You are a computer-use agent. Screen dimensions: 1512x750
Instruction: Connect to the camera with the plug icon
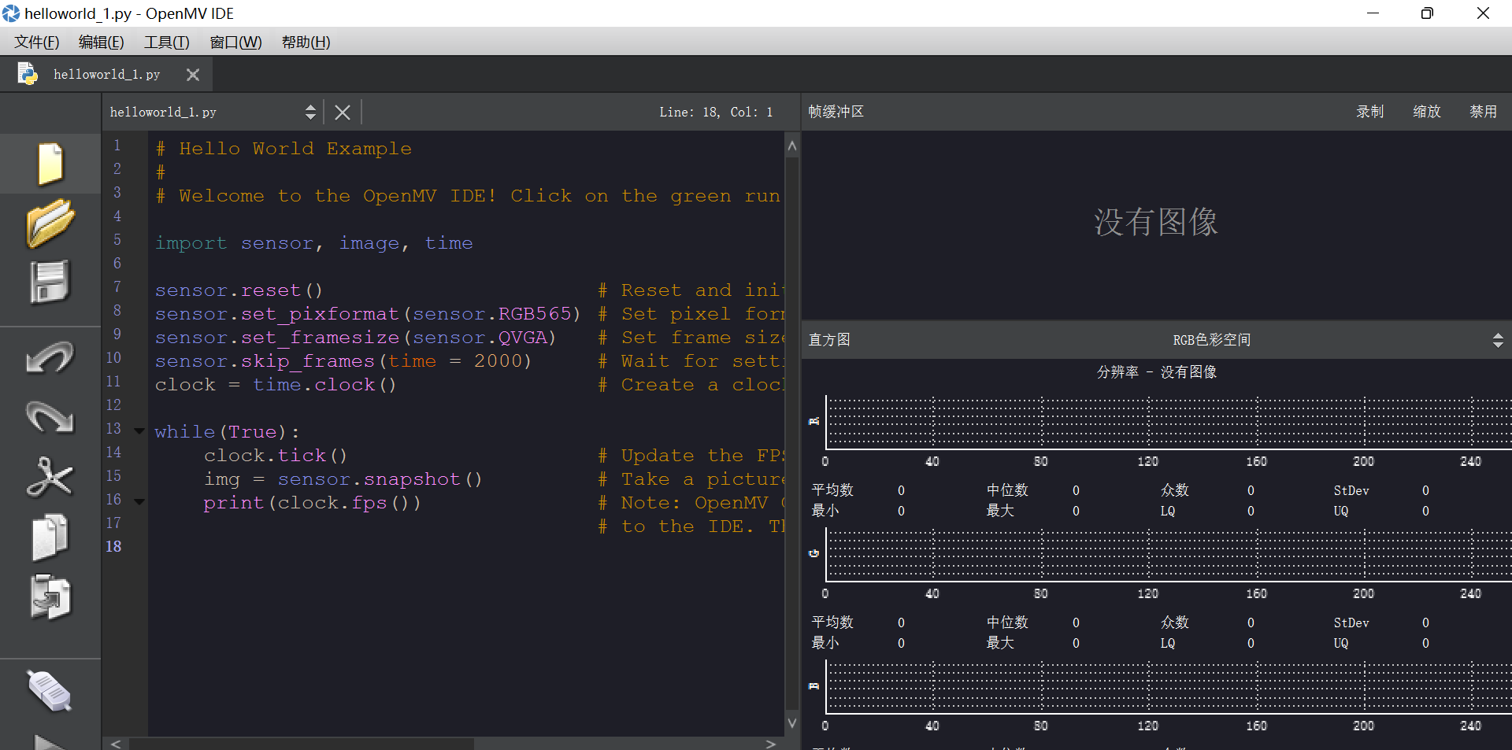[50, 691]
